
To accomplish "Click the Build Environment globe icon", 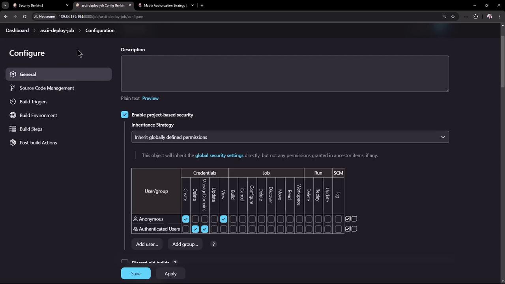I will [x=13, y=115].
